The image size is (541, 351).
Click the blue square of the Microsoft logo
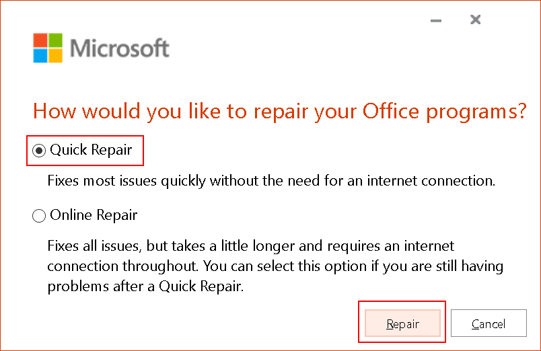click(x=40, y=56)
